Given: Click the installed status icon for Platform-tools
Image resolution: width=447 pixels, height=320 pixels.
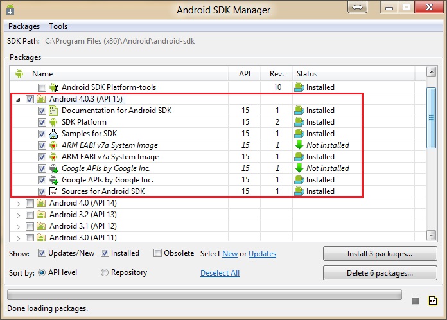Looking at the screenshot, I should point(299,87).
